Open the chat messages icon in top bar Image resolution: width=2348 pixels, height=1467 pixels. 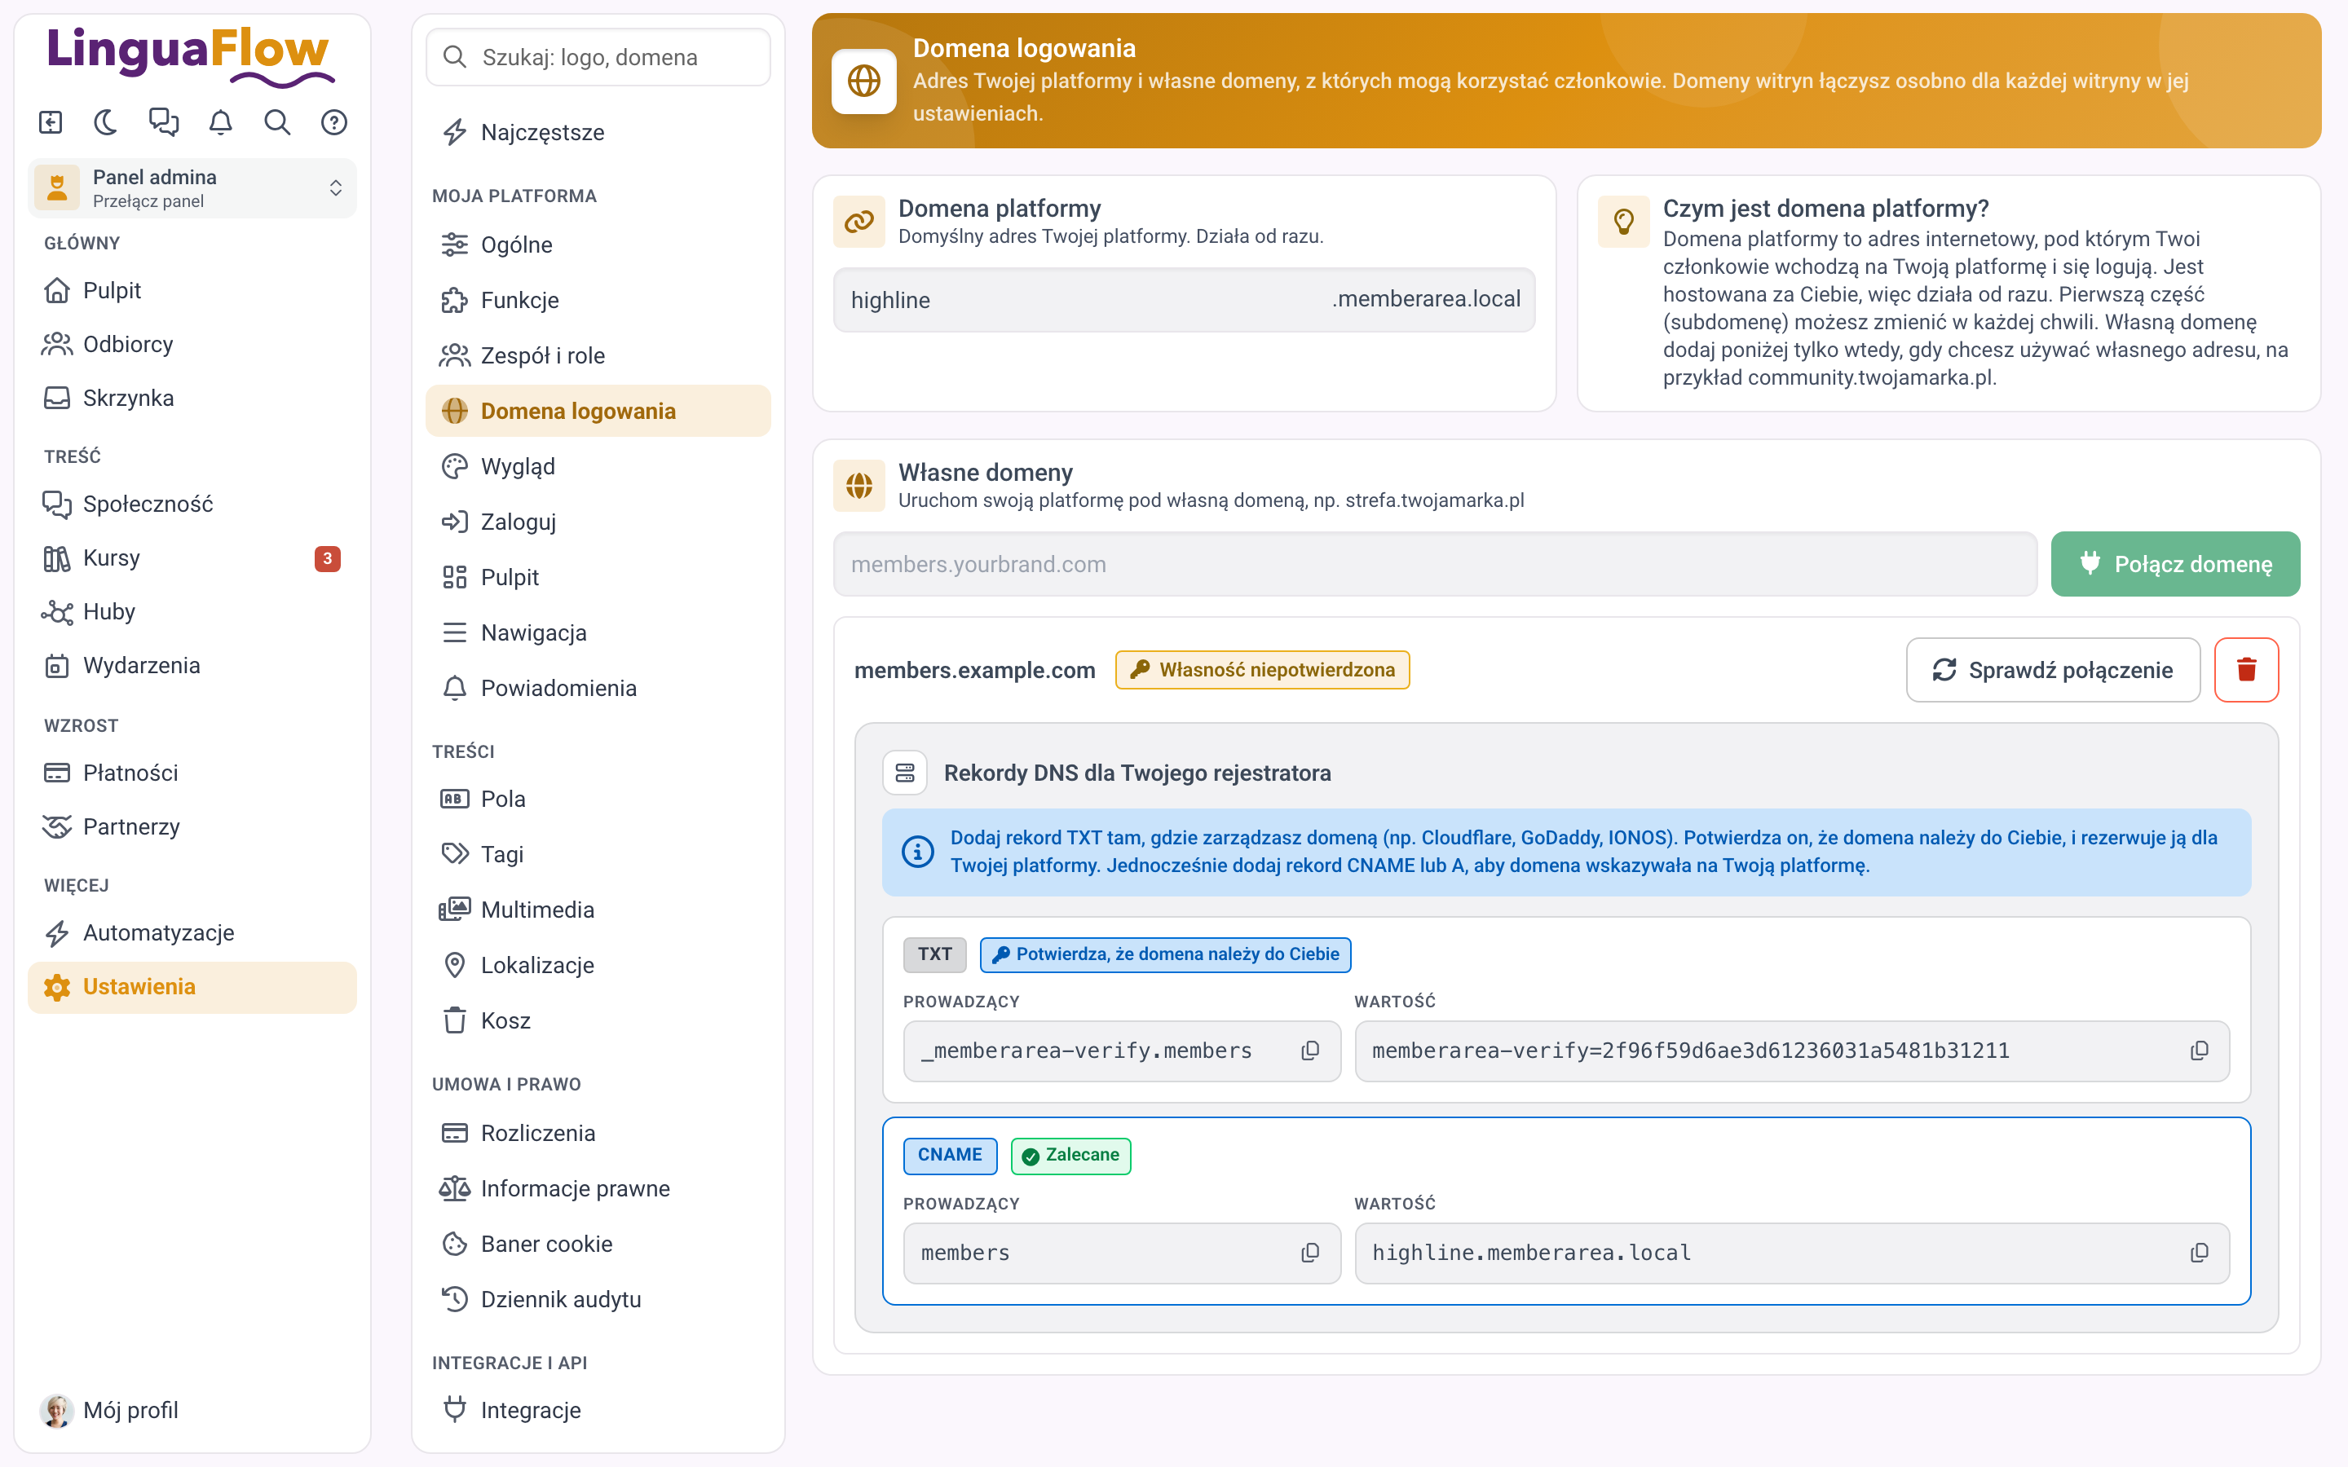pyautogui.click(x=164, y=122)
